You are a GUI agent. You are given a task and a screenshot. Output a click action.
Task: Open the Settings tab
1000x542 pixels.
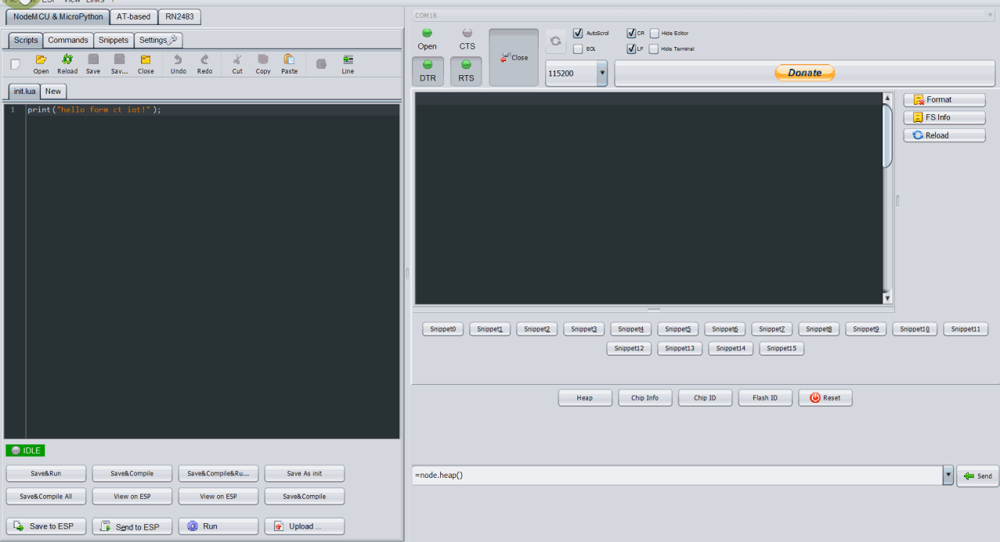click(158, 40)
